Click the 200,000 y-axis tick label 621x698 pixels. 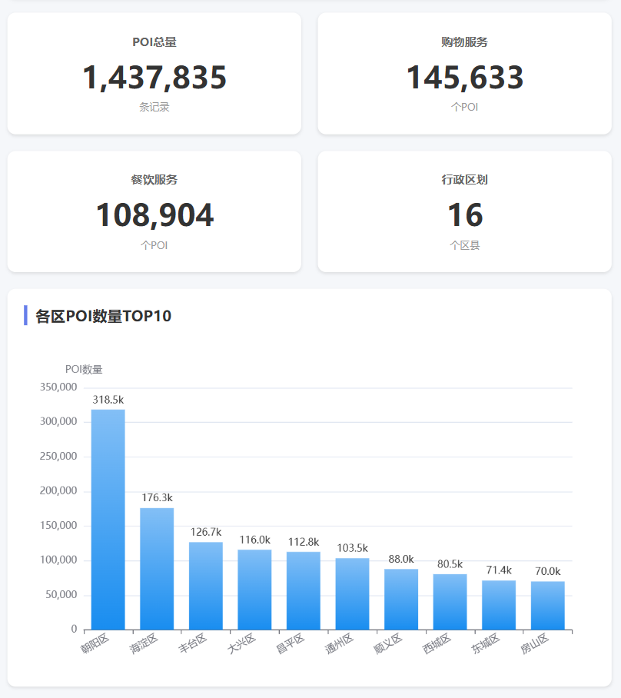click(58, 491)
